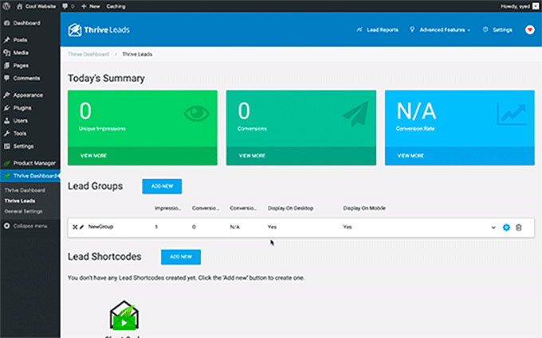Click the WordPress logo in admin bar
This screenshot has width=542, height=338.
(6, 6)
